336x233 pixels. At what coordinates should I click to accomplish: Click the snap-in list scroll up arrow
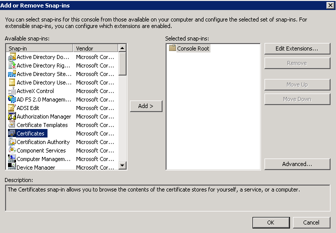(x=122, y=48)
